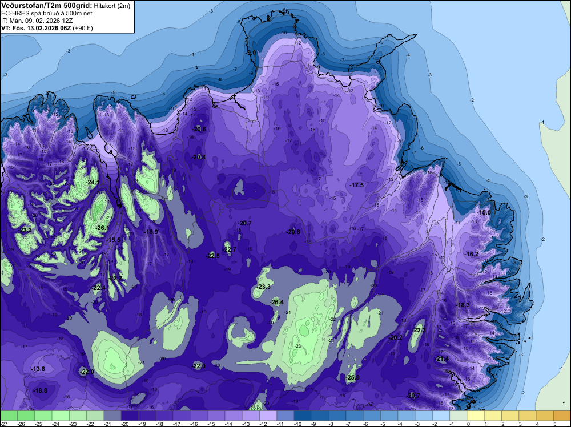
Task: Click the dark indigo legend swatch labeled -20
Action: click(x=130, y=416)
